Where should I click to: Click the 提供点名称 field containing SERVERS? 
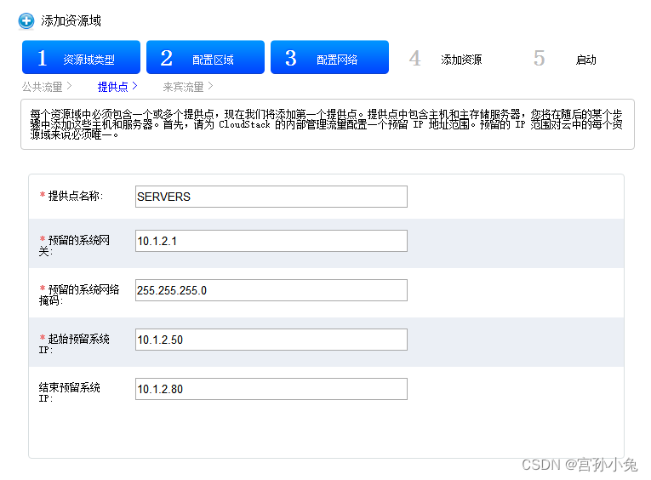click(271, 197)
